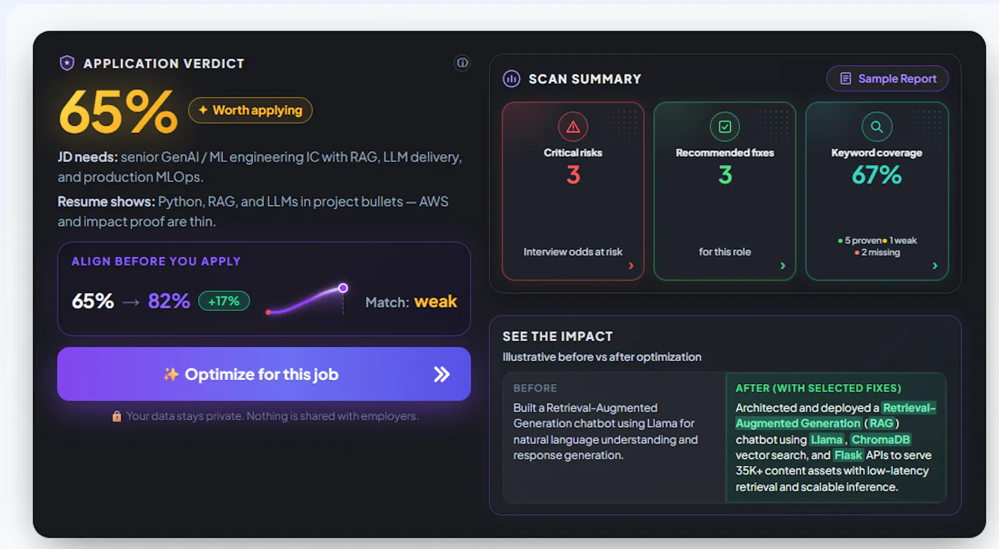Screen dimensions: 999x549
Task: Click the for this role text
Action: tap(725, 252)
